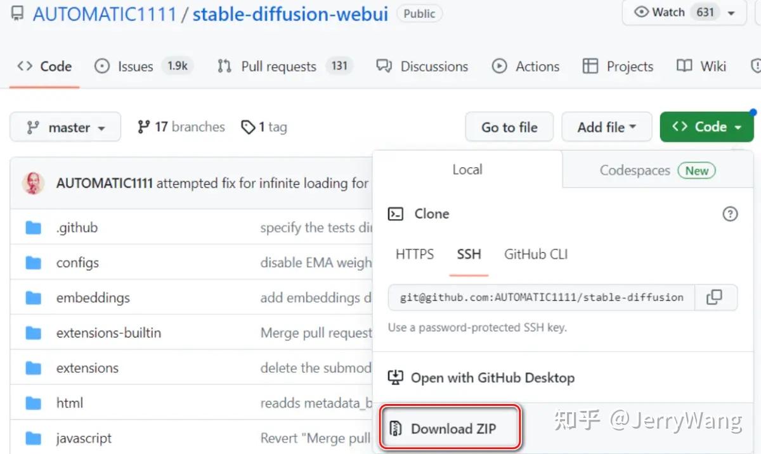Open the Projects tab
The height and width of the screenshot is (454, 761).
[x=618, y=66]
